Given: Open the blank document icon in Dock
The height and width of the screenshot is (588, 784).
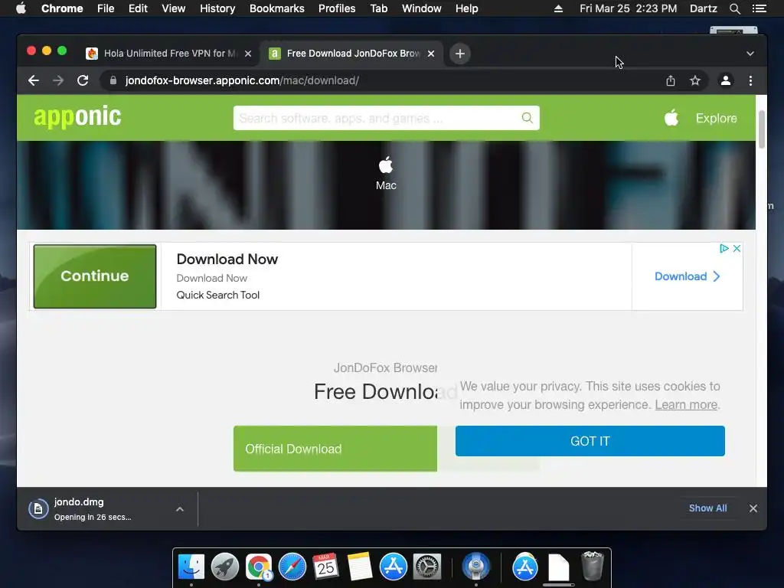Looking at the screenshot, I should pyautogui.click(x=558, y=567).
